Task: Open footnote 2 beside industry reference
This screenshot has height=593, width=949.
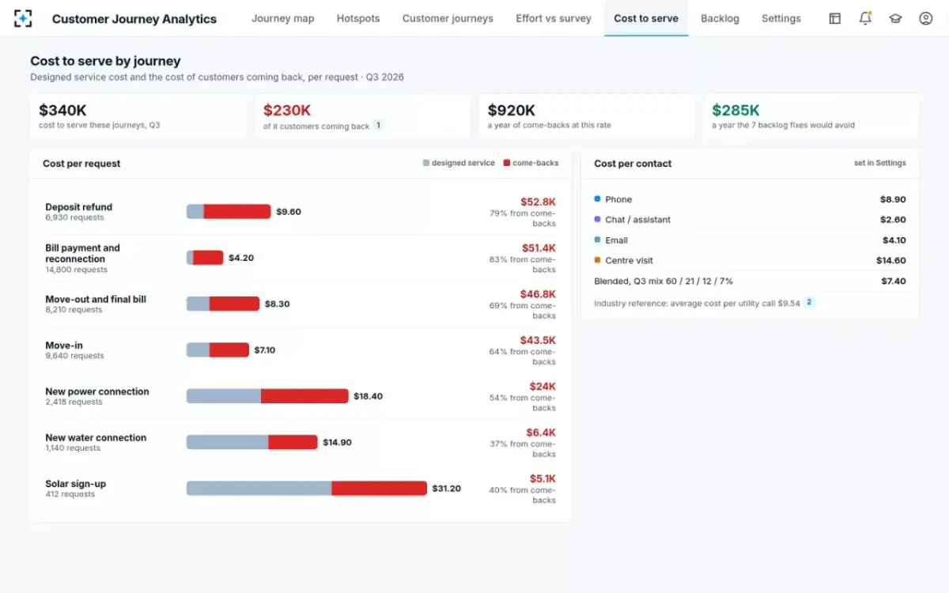Action: coord(809,302)
